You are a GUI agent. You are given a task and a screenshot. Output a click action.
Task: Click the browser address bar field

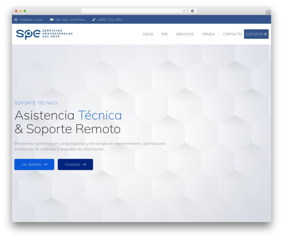[134, 11]
